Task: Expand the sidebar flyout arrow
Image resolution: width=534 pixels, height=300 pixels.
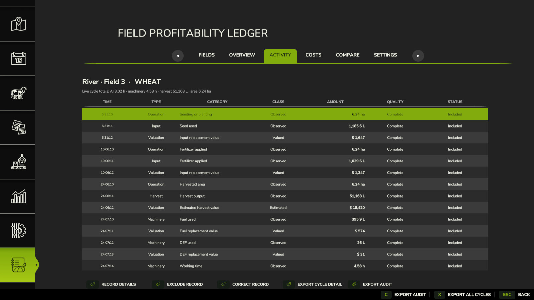Action: click(37, 265)
